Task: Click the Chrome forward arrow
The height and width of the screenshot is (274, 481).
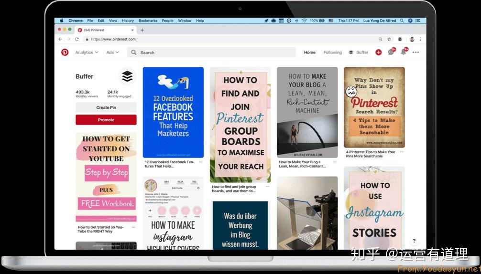Action: tap(68, 39)
